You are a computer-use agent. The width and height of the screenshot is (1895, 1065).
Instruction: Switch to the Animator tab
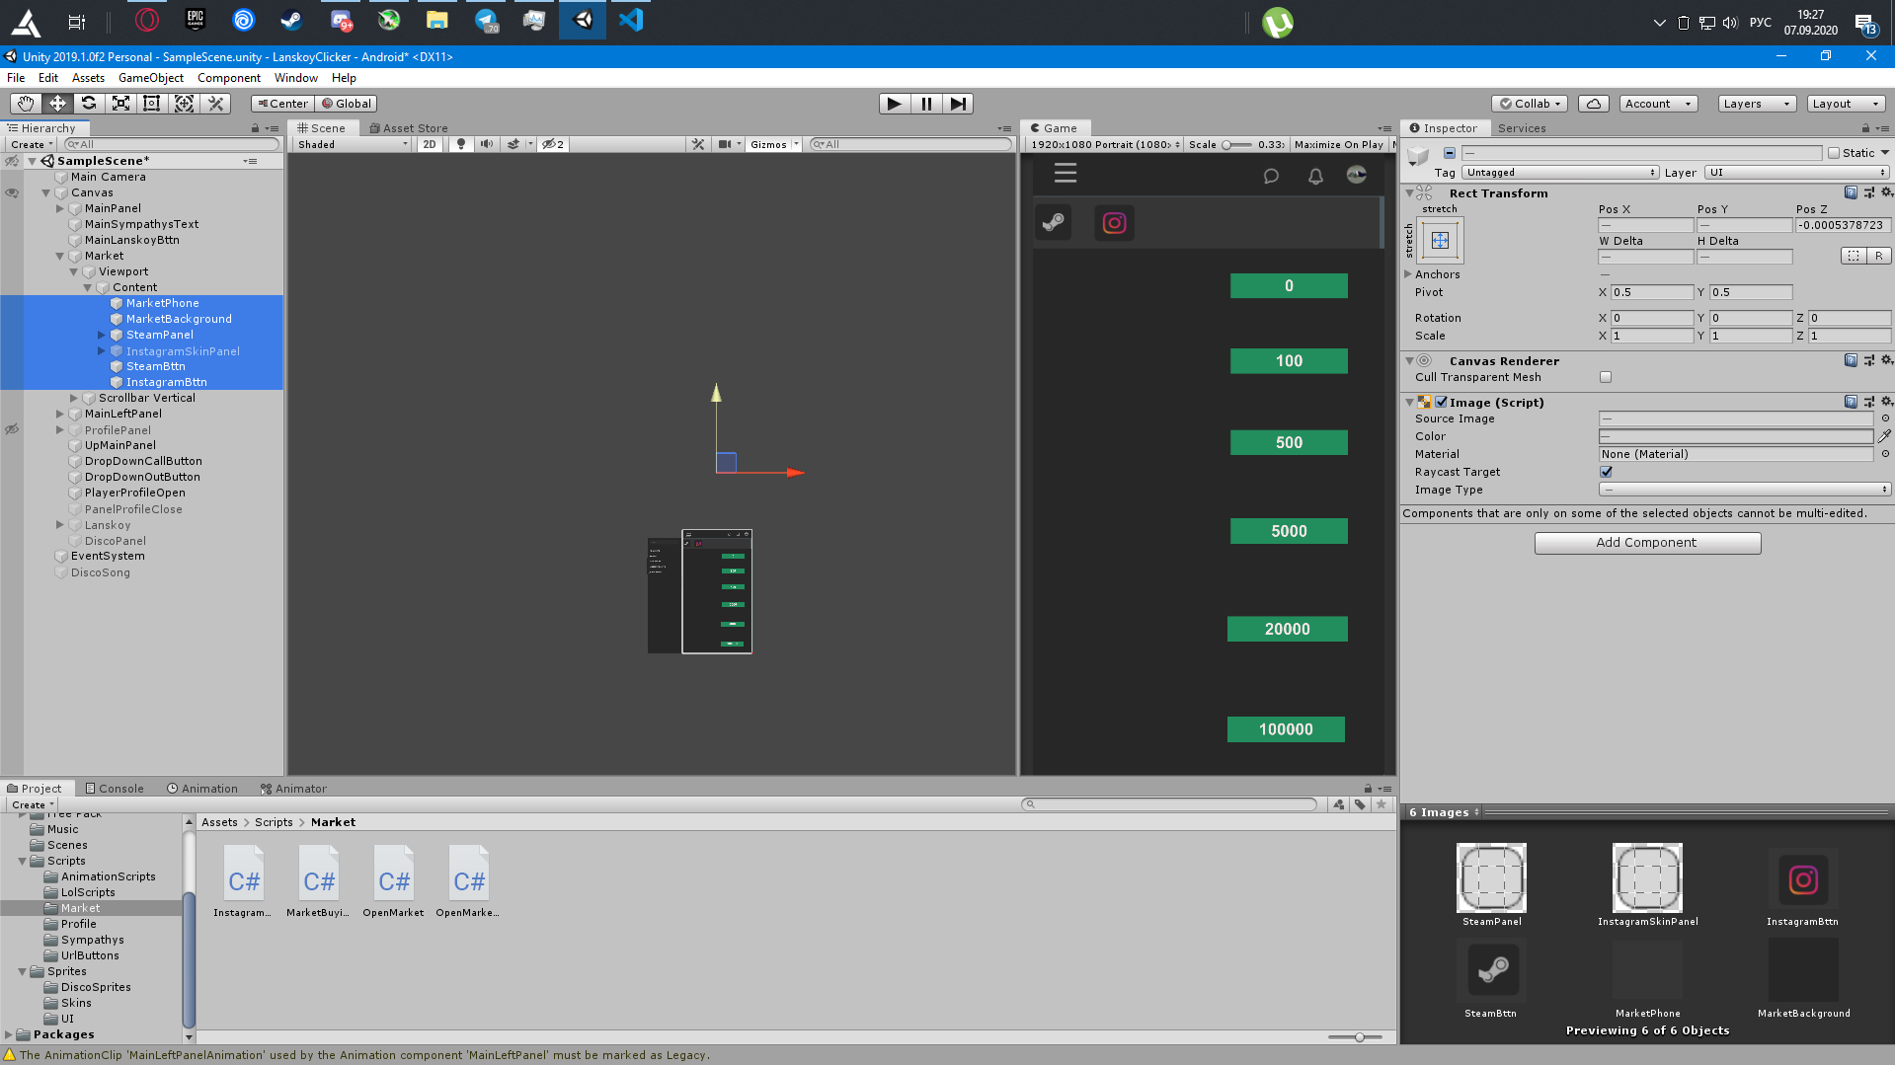[293, 789]
